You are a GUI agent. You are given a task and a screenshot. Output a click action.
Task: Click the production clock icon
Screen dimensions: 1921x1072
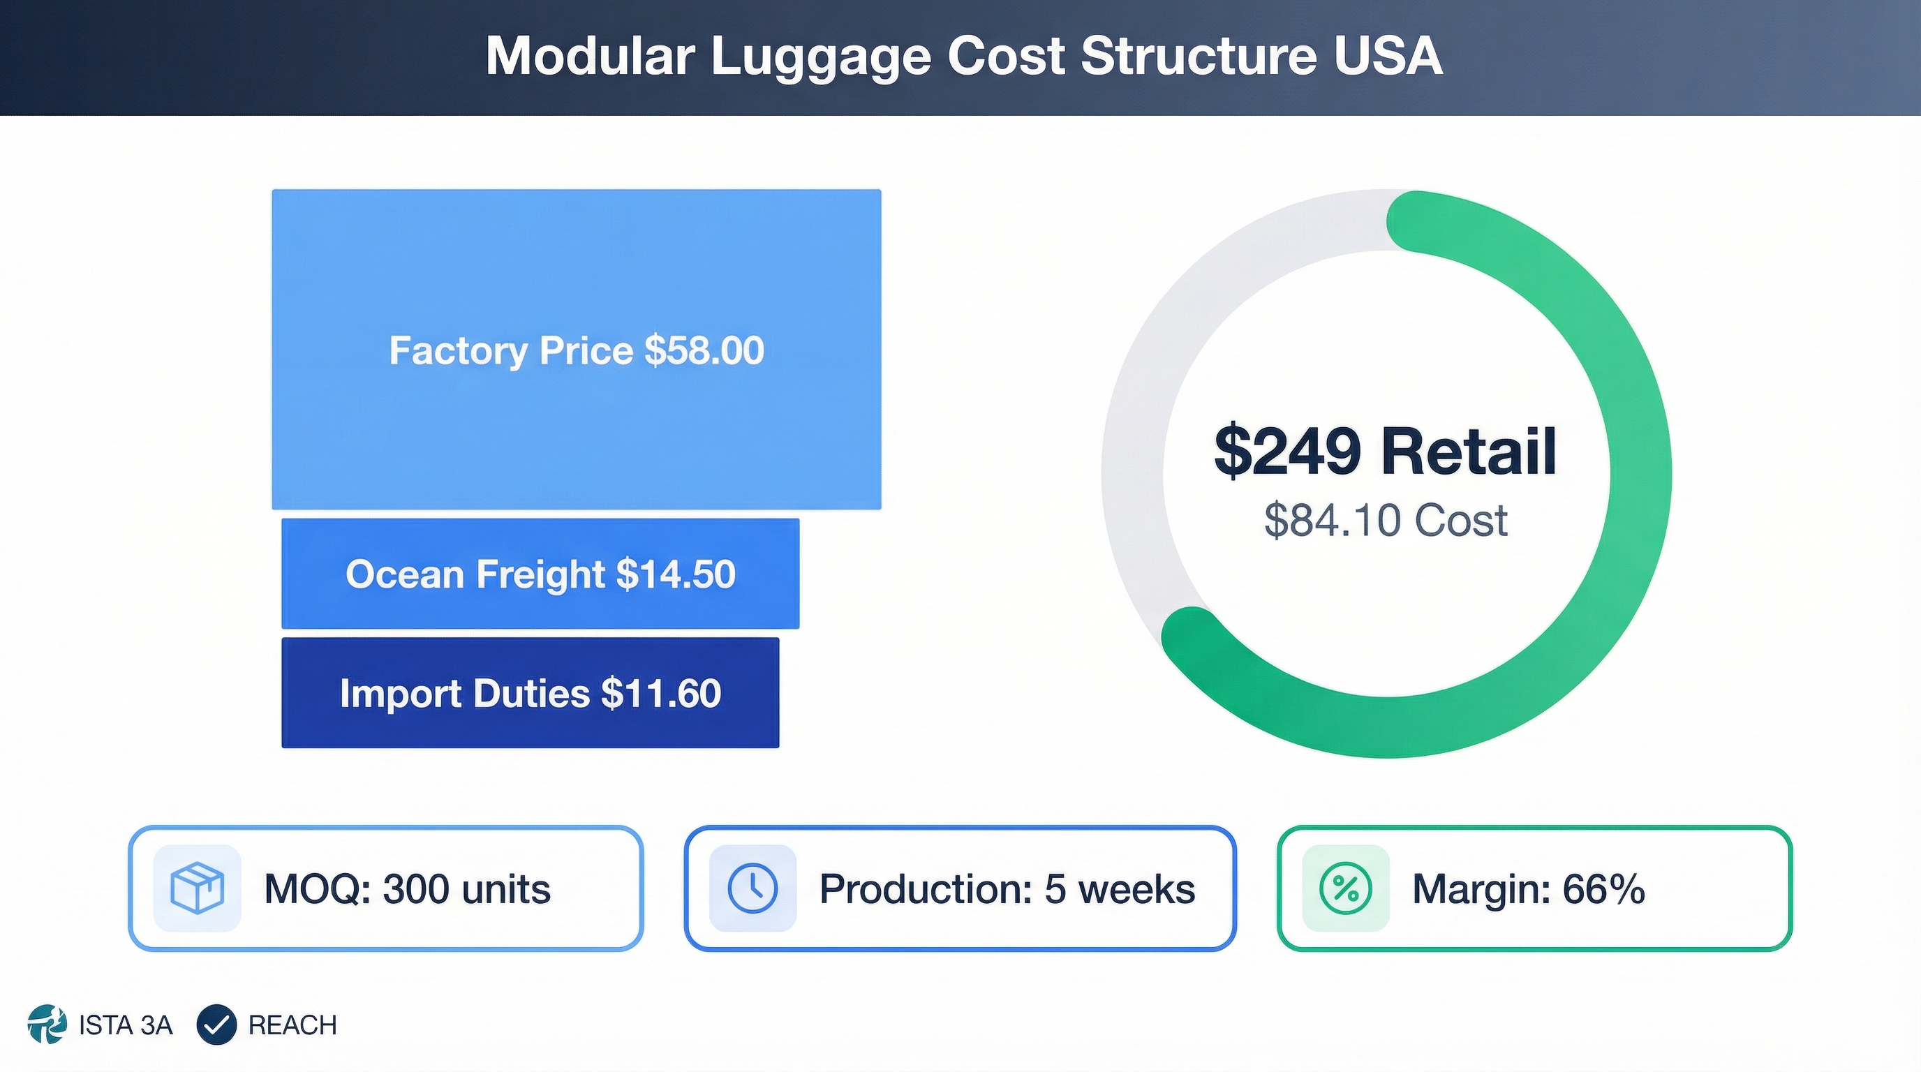pos(752,888)
